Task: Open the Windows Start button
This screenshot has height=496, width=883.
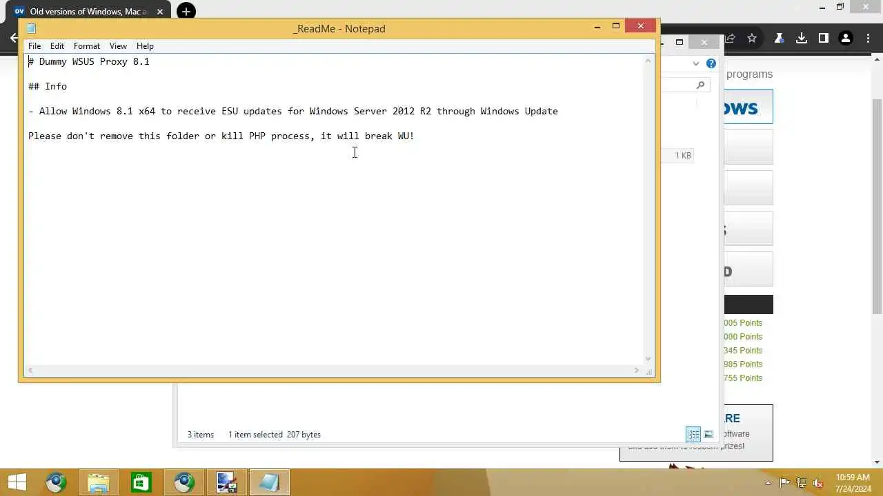Action: pos(17,482)
